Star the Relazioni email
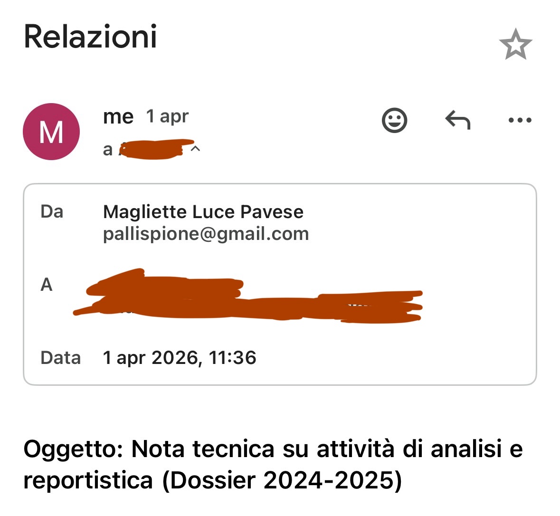This screenshot has width=560, height=516. [515, 44]
